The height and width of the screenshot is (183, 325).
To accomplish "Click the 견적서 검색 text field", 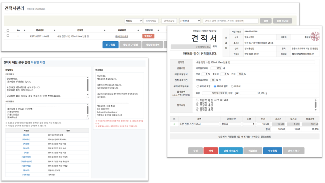I will point(231,21).
